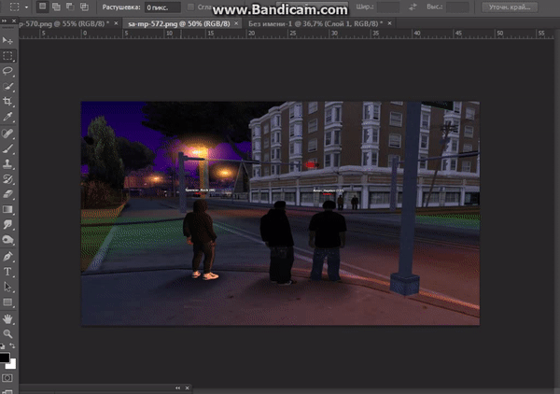Select the Crop tool
Screen dimensions: 560x394
tap(7, 101)
